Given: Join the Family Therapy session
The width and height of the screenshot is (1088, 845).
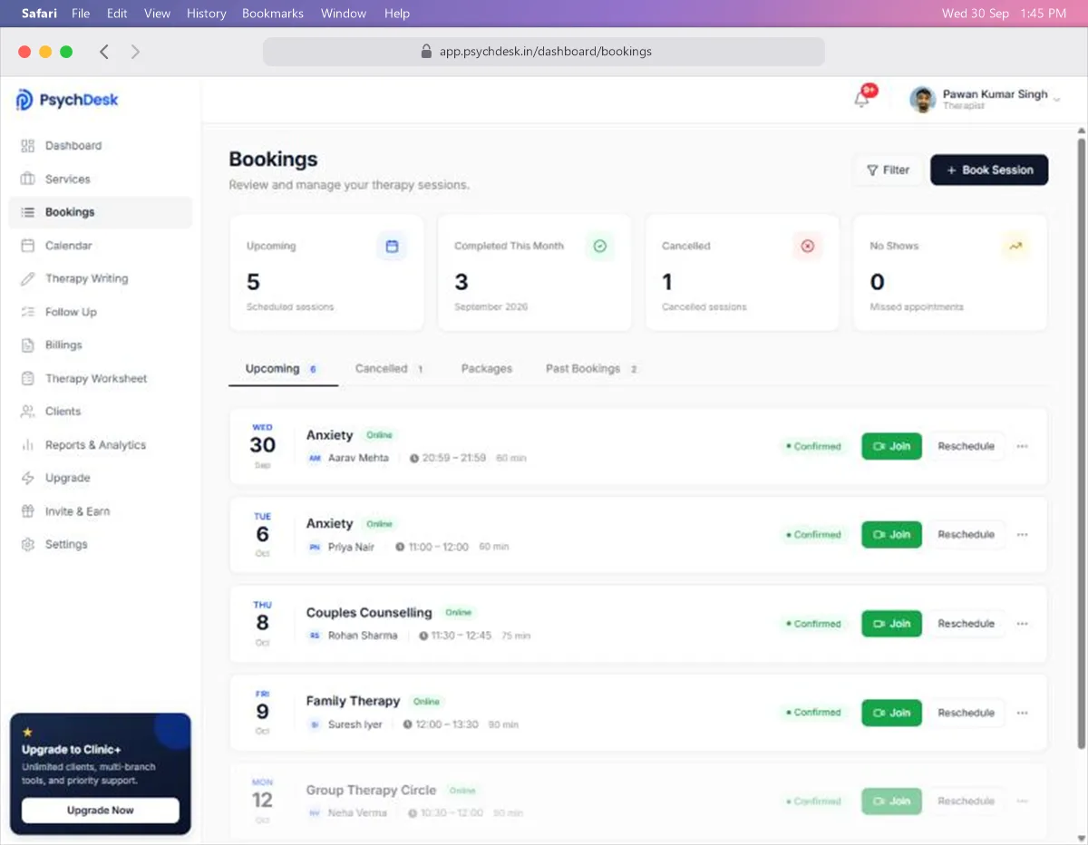Looking at the screenshot, I should click(891, 713).
